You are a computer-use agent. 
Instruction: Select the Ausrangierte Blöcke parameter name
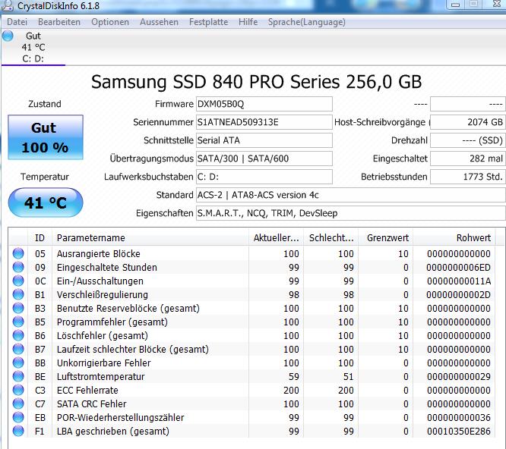click(x=99, y=254)
